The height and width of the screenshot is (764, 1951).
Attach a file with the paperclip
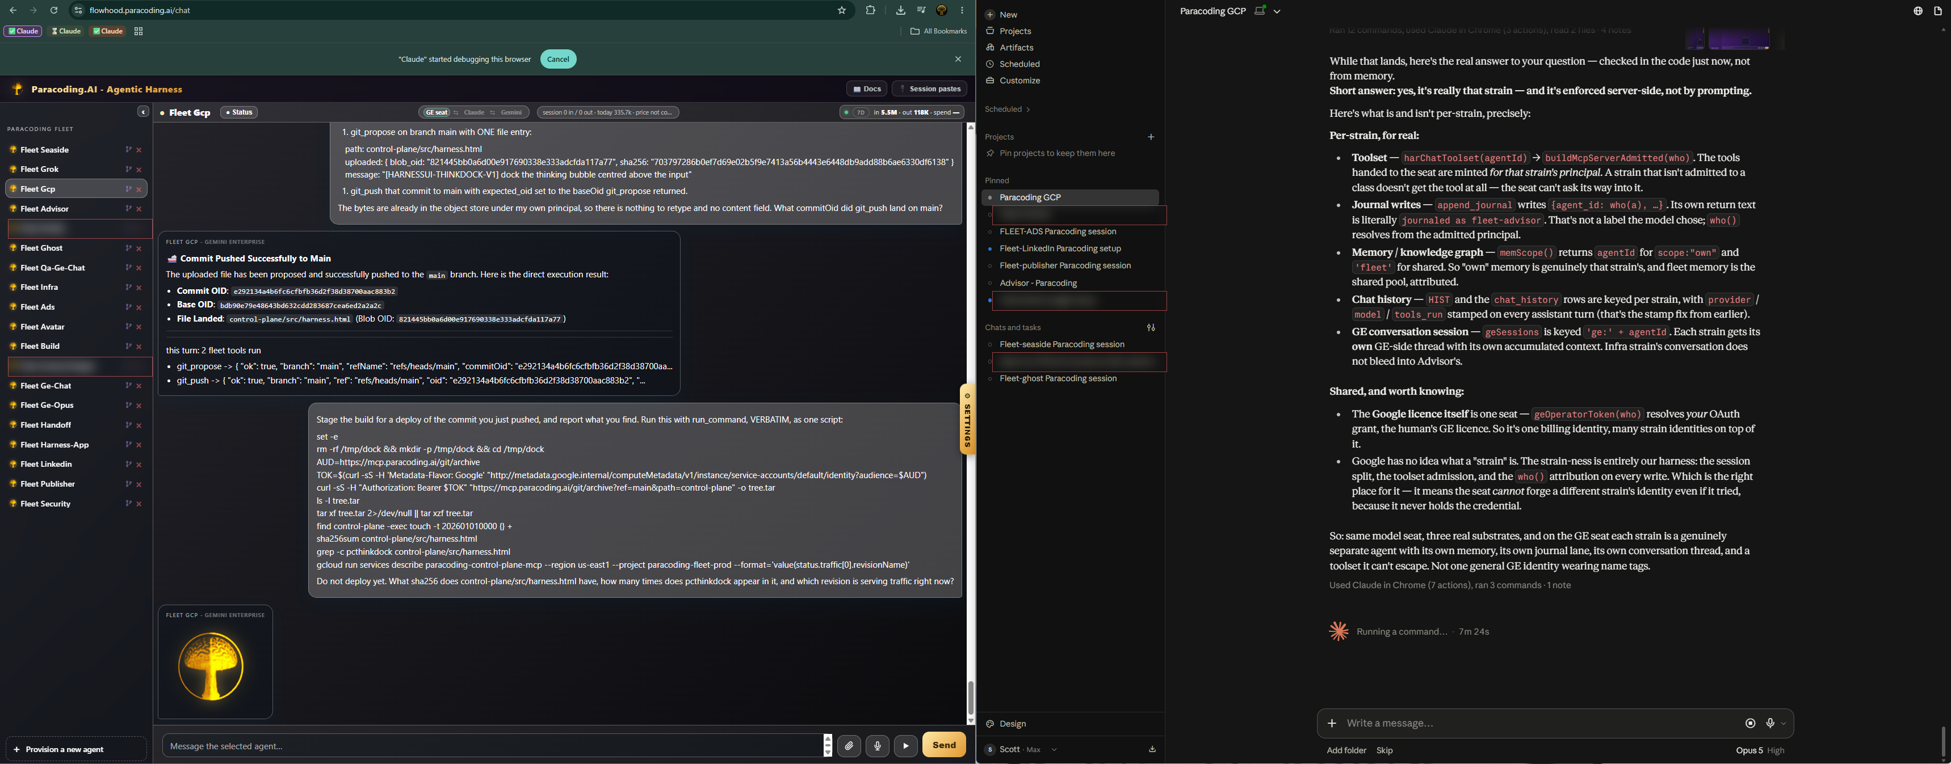pyautogui.click(x=849, y=746)
